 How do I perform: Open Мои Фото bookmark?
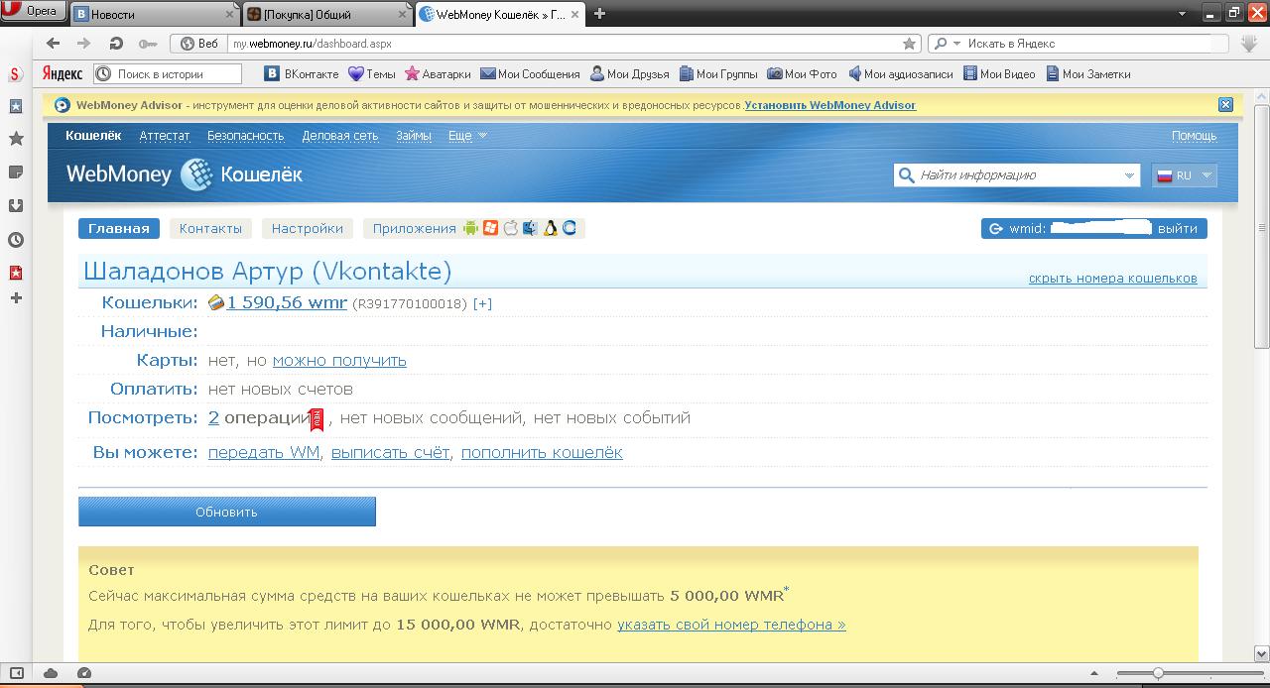pyautogui.click(x=802, y=74)
